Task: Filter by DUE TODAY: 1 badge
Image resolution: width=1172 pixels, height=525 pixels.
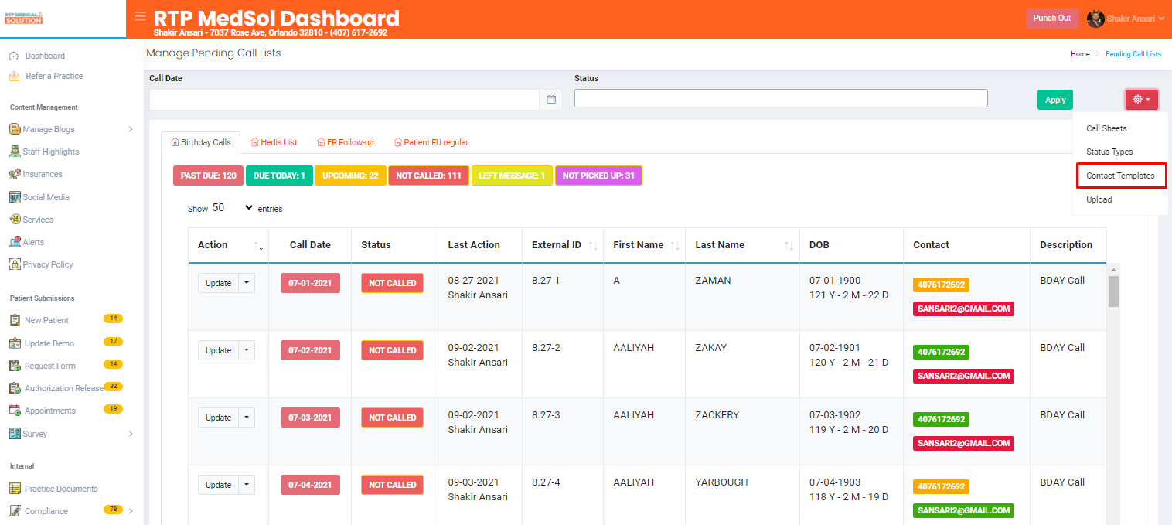Action: [x=279, y=176]
